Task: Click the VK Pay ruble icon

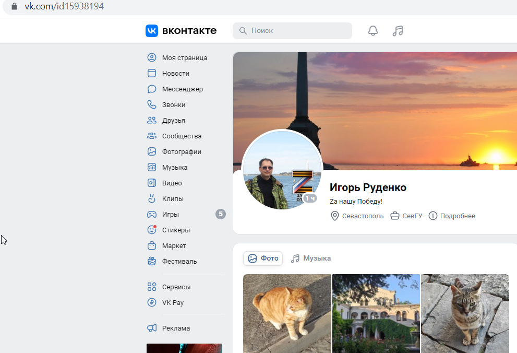Action: pyautogui.click(x=152, y=303)
